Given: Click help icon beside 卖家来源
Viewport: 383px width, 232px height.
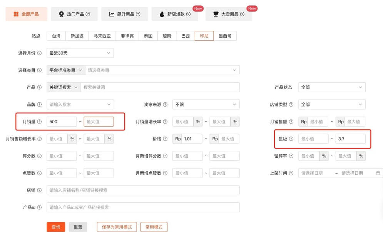Looking at the screenshot, I should (x=165, y=105).
